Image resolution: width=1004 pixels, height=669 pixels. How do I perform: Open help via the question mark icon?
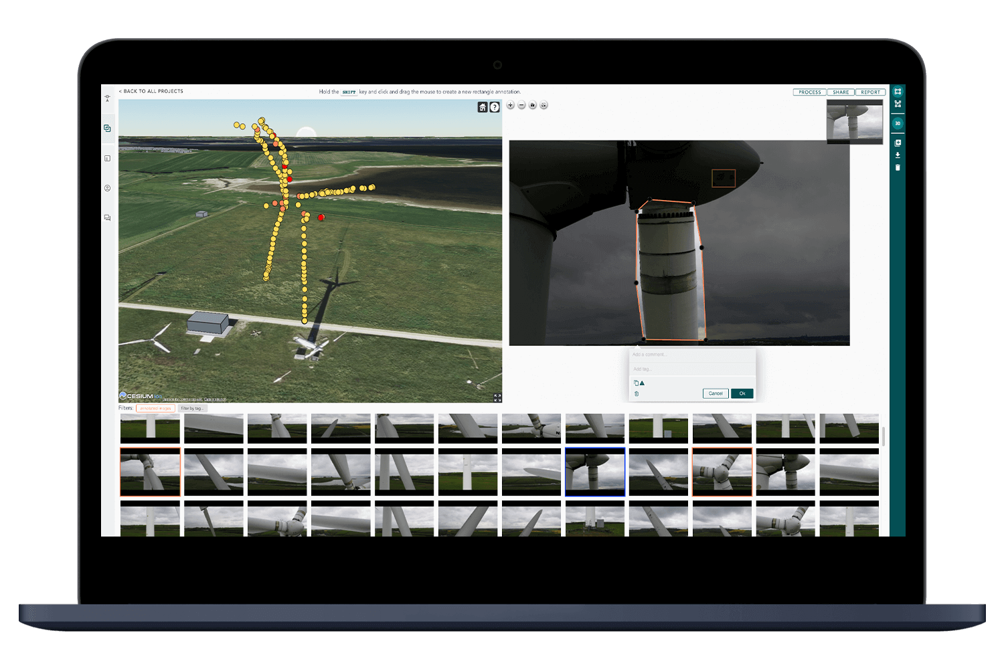click(x=494, y=107)
